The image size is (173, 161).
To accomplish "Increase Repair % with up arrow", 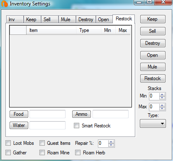I will click(111, 142).
